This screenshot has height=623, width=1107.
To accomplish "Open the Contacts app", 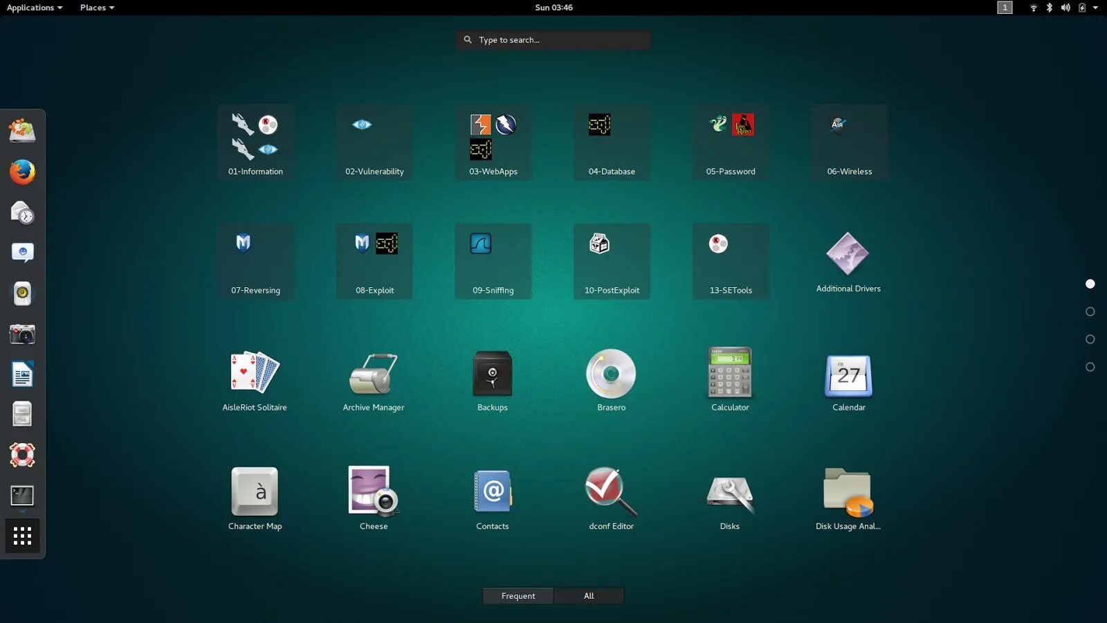I will click(493, 499).
